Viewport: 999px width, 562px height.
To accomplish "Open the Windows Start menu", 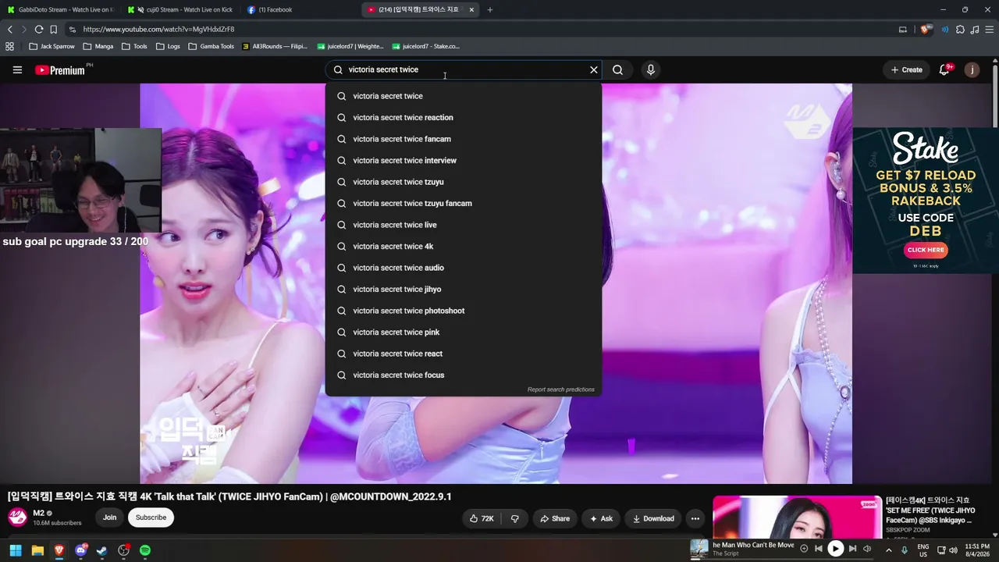I will tap(16, 550).
